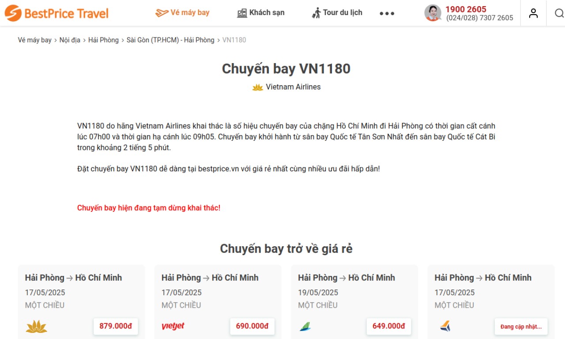Viewport: 565px width, 339px height.
Task: Click the Vietravel Airlines logo in fourth card
Action: coord(445,327)
